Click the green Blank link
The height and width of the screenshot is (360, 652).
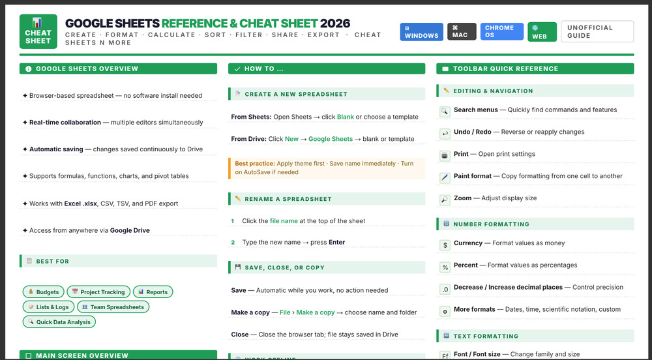pos(346,117)
